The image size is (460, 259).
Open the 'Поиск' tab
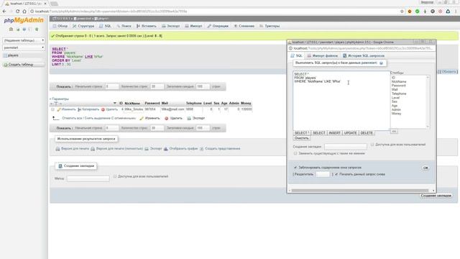(x=124, y=26)
